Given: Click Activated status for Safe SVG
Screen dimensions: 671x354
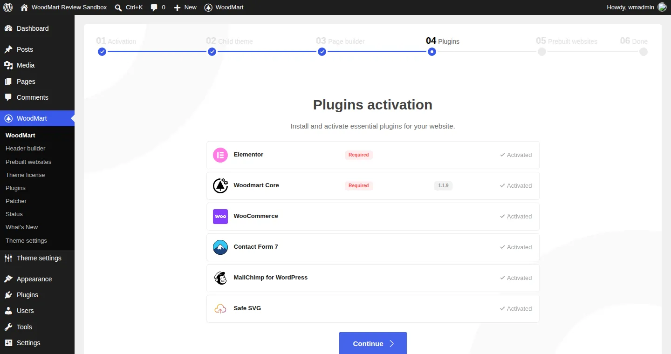Looking at the screenshot, I should pos(516,309).
